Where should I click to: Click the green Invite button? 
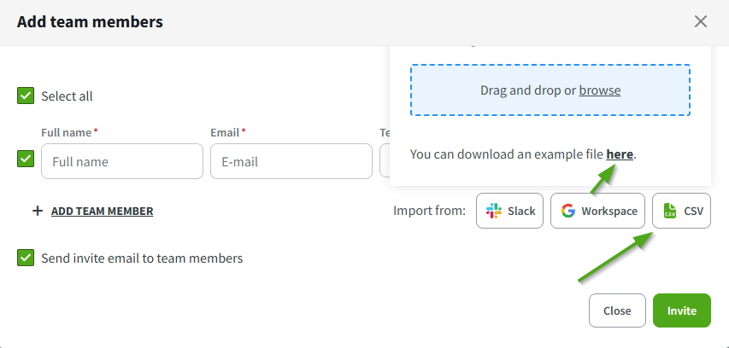(684, 310)
